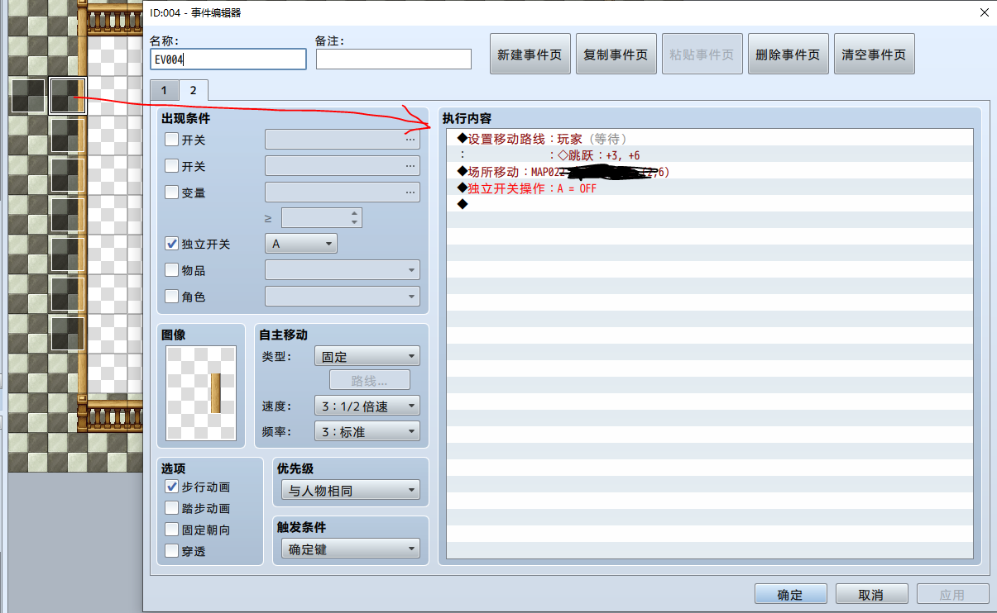Click the 复制事件页 button

coord(616,55)
